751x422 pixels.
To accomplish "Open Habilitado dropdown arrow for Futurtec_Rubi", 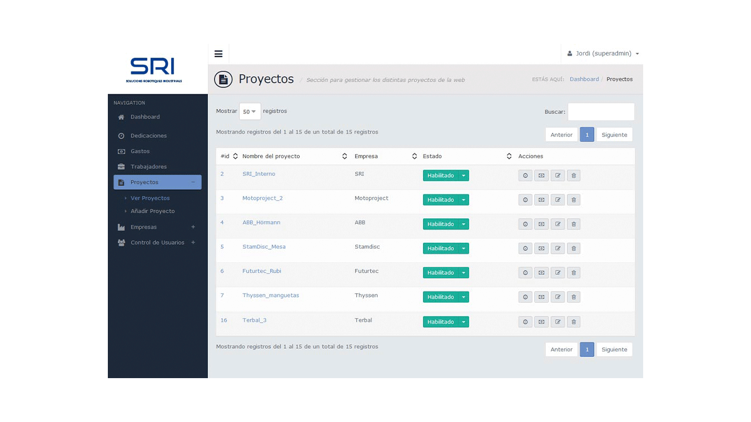I will click(464, 273).
